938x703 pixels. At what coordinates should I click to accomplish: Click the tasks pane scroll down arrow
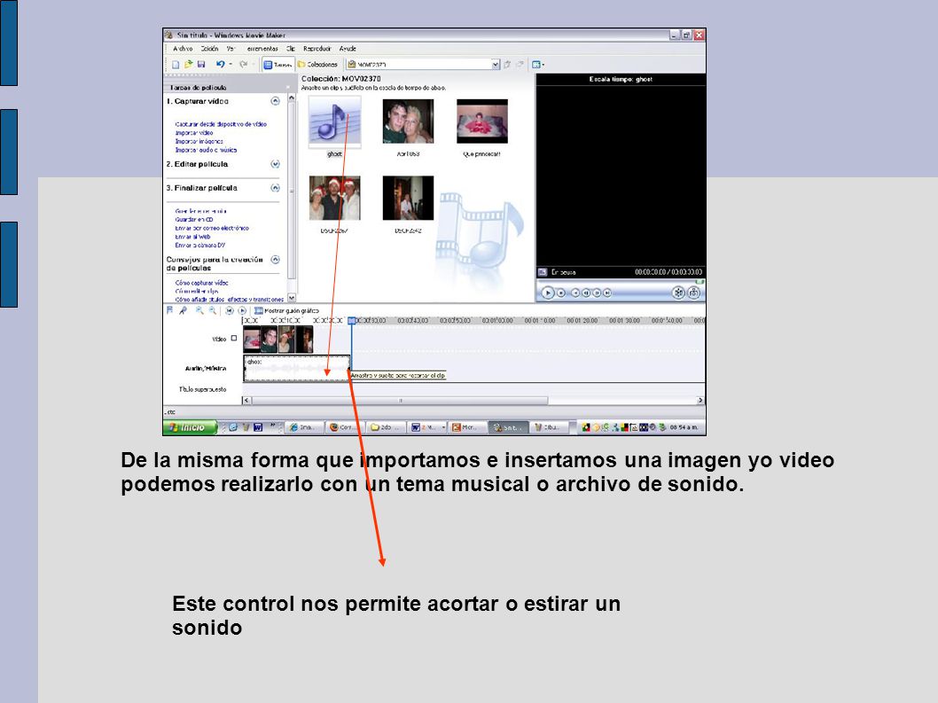click(292, 297)
